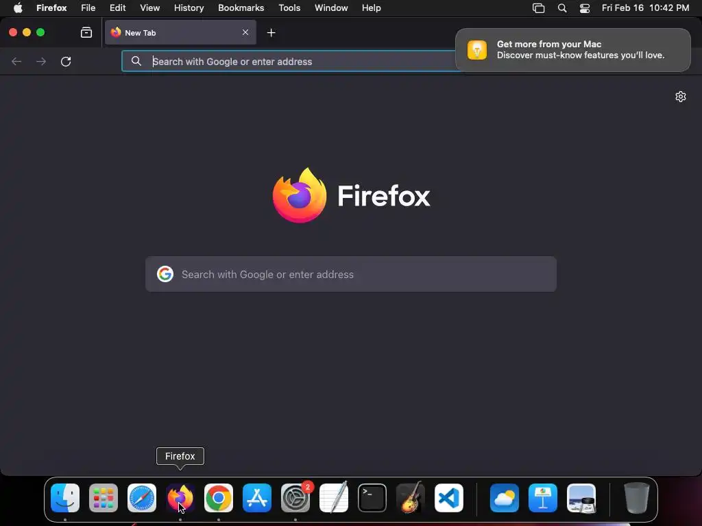
Task: Open Spotlight search in menu bar
Action: [562, 8]
